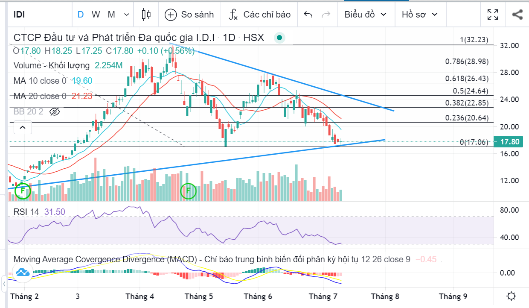
Task: Open chart settings gear at bottom right
Action: coord(512,296)
